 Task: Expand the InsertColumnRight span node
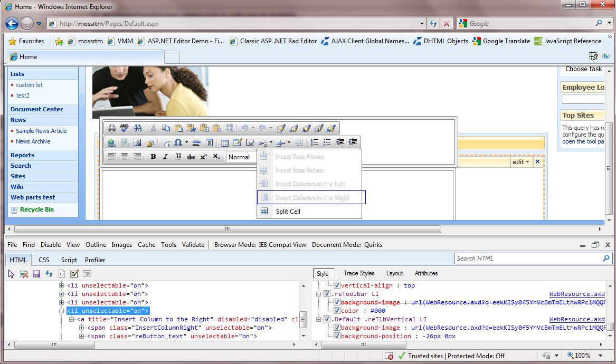tap(82, 328)
